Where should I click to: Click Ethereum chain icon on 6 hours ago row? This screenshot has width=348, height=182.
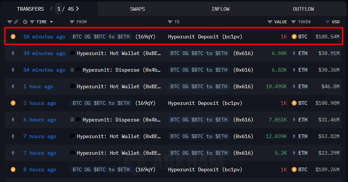[x=13, y=120]
